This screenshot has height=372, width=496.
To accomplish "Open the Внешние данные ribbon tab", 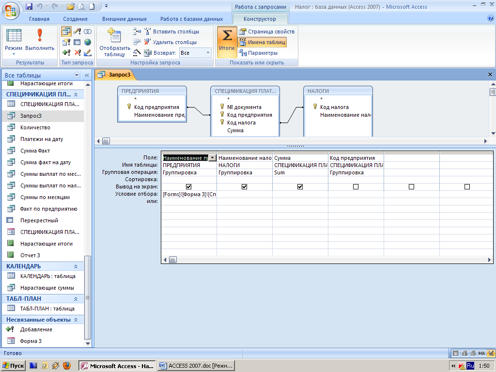I will coord(124,19).
